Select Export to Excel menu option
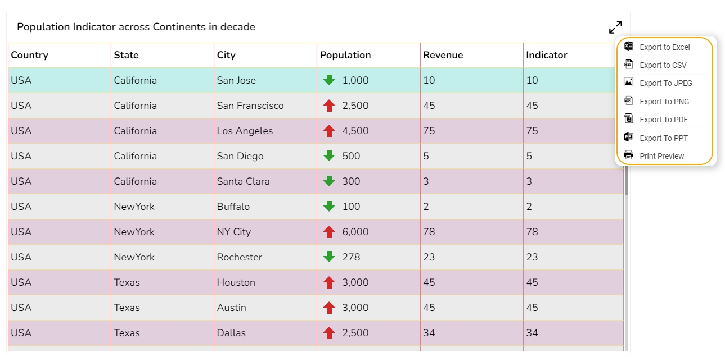Image resolution: width=725 pixels, height=357 pixels. click(664, 47)
